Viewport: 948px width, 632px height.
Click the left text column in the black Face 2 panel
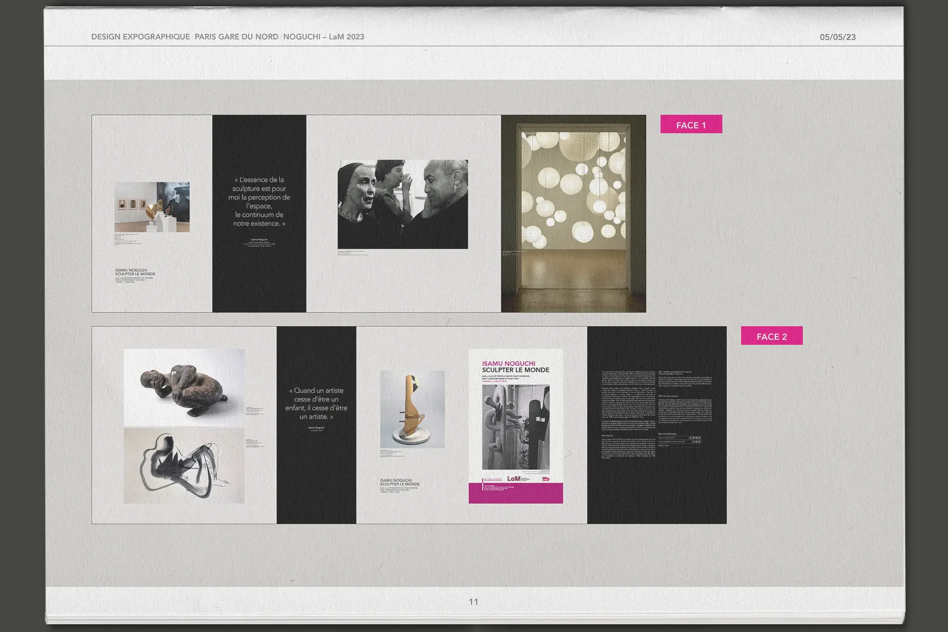pos(628,414)
